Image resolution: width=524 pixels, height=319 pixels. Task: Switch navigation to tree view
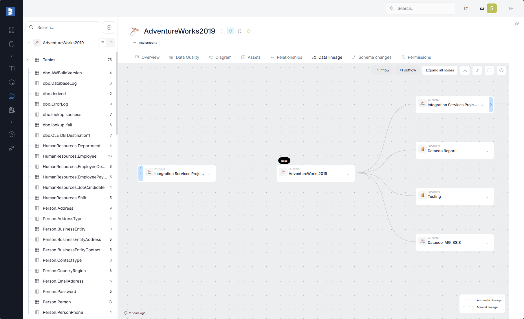tap(111, 43)
